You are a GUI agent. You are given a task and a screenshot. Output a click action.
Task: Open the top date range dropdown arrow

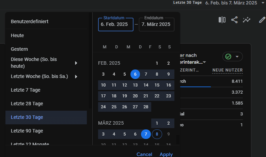coord(263,3)
